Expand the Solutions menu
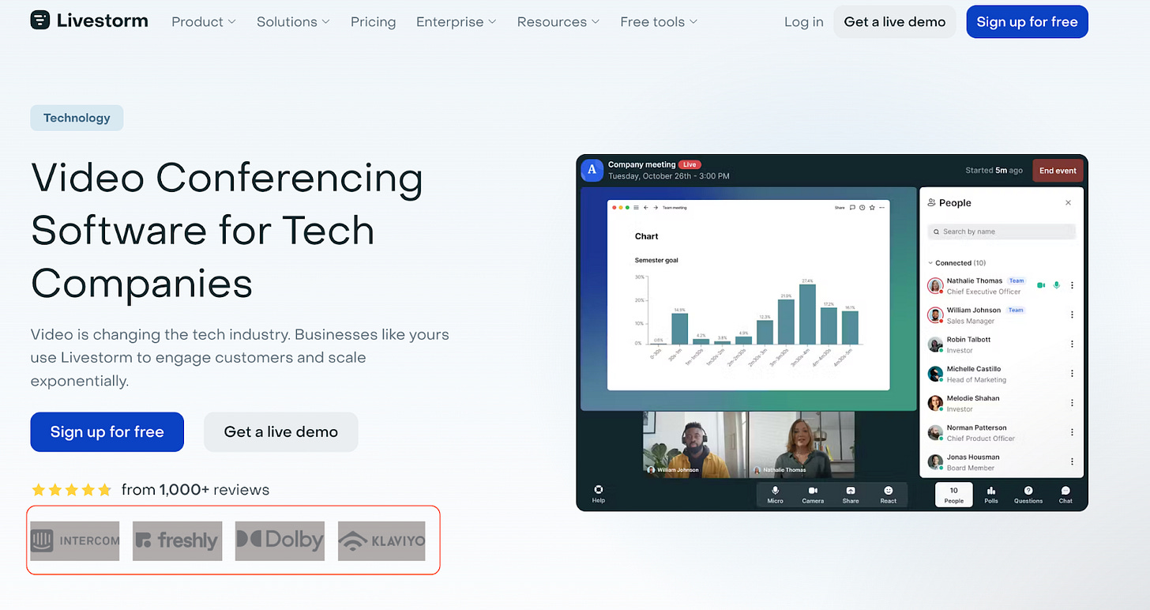The width and height of the screenshot is (1150, 610). (x=293, y=22)
